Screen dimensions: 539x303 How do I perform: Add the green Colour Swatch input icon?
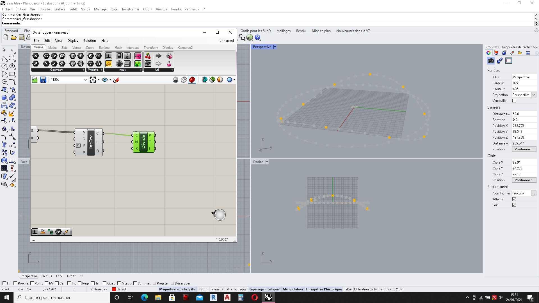click(138, 64)
